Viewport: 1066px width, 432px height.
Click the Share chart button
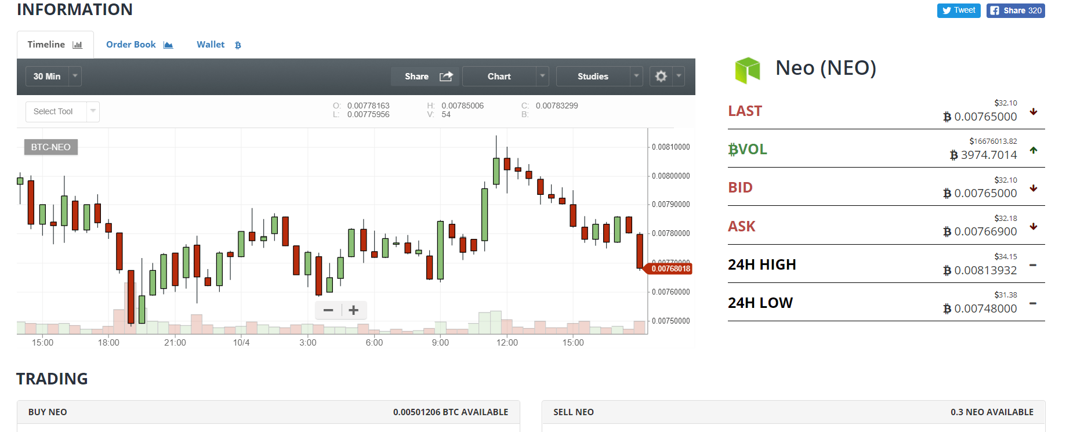425,76
